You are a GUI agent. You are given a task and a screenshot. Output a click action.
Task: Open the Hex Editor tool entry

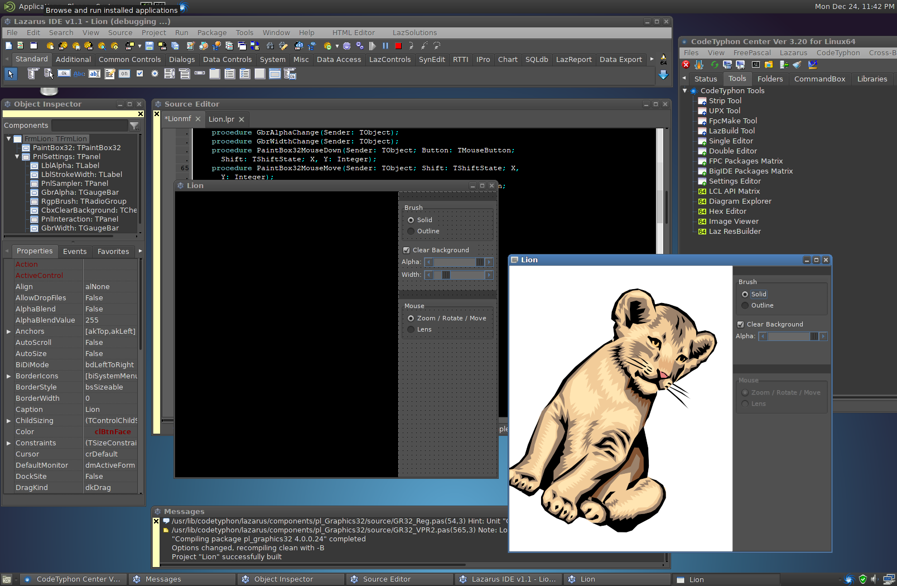(727, 211)
